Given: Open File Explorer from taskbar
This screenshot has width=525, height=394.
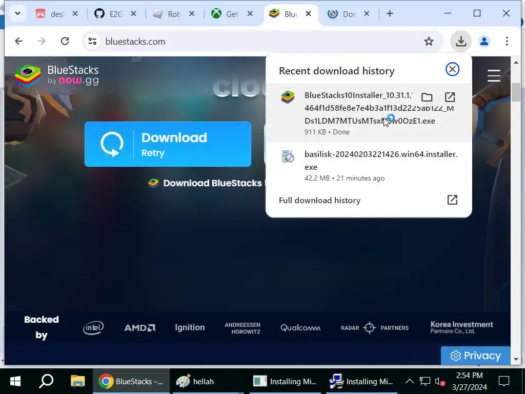Looking at the screenshot, I should 77,381.
